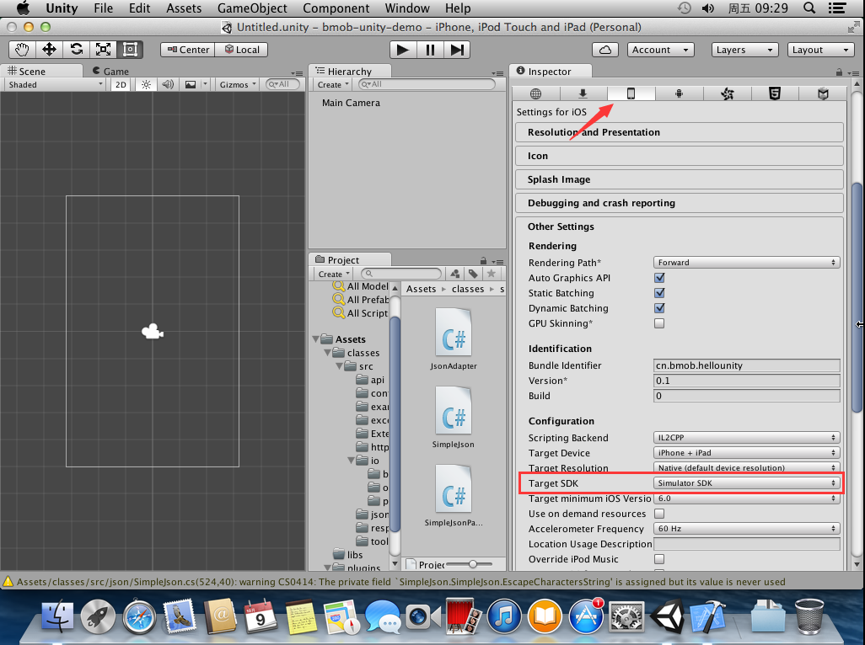Image resolution: width=865 pixels, height=645 pixels.
Task: Expand Debugging and crash reporting section
Action: (679, 203)
